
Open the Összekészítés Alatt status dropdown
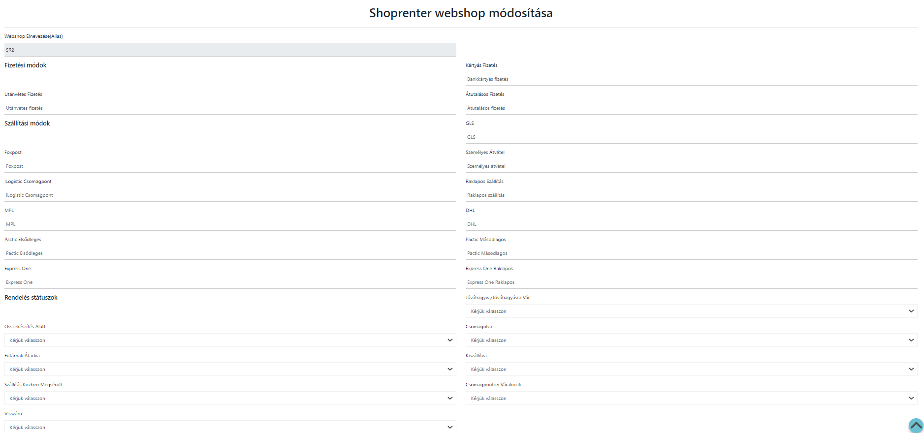(230, 340)
